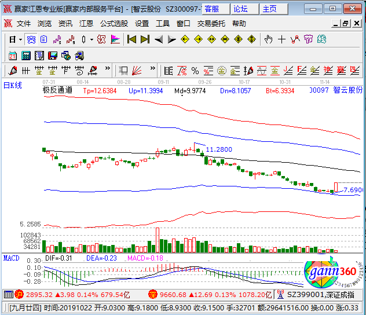Click yellow diamond right-arrow icon
The height and width of the screenshot is (315, 366).
tap(198, 39)
